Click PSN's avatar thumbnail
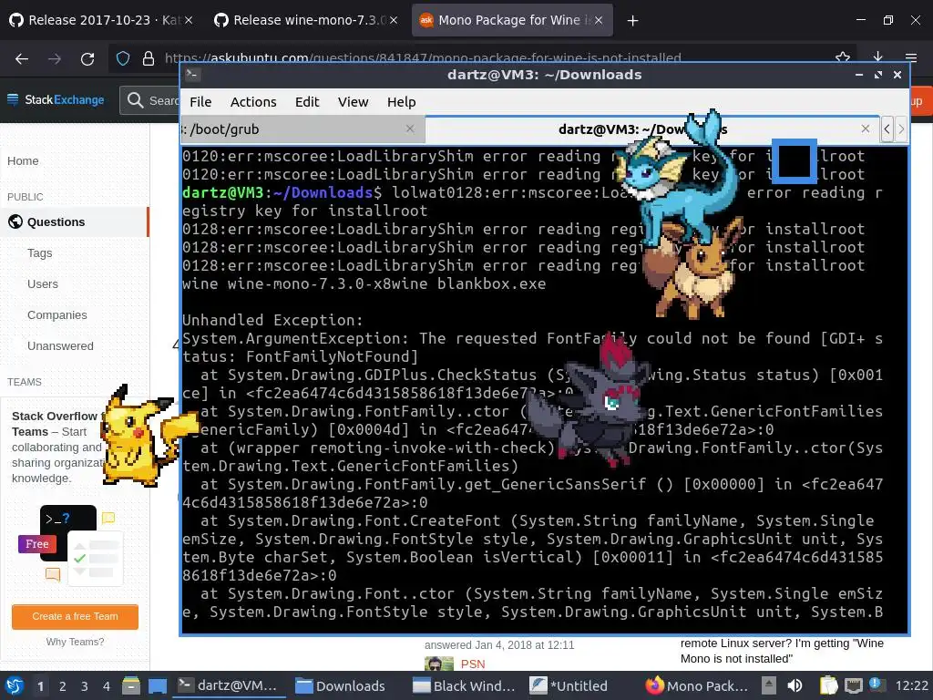933x700 pixels. pyautogui.click(x=439, y=664)
